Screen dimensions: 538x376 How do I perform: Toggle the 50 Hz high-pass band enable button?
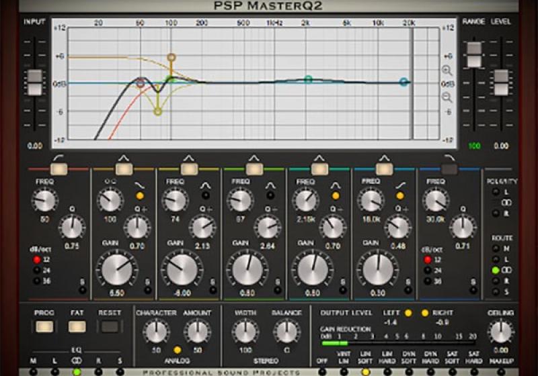59,169
